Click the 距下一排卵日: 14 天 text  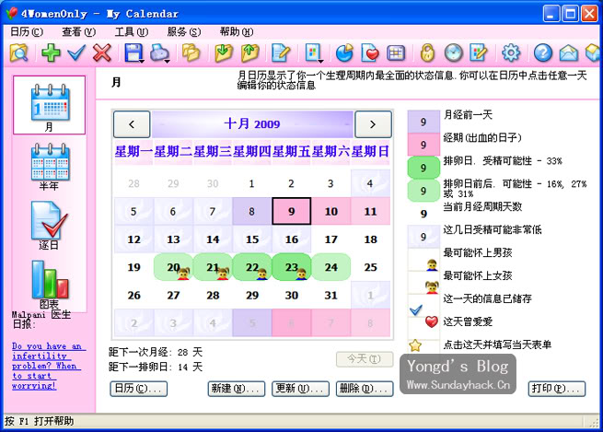[156, 367]
